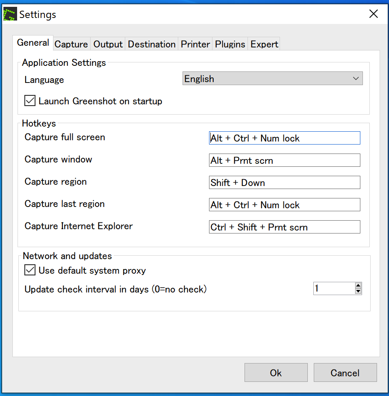Focus the Capture Internet Explorer hotkey field

coord(284,227)
